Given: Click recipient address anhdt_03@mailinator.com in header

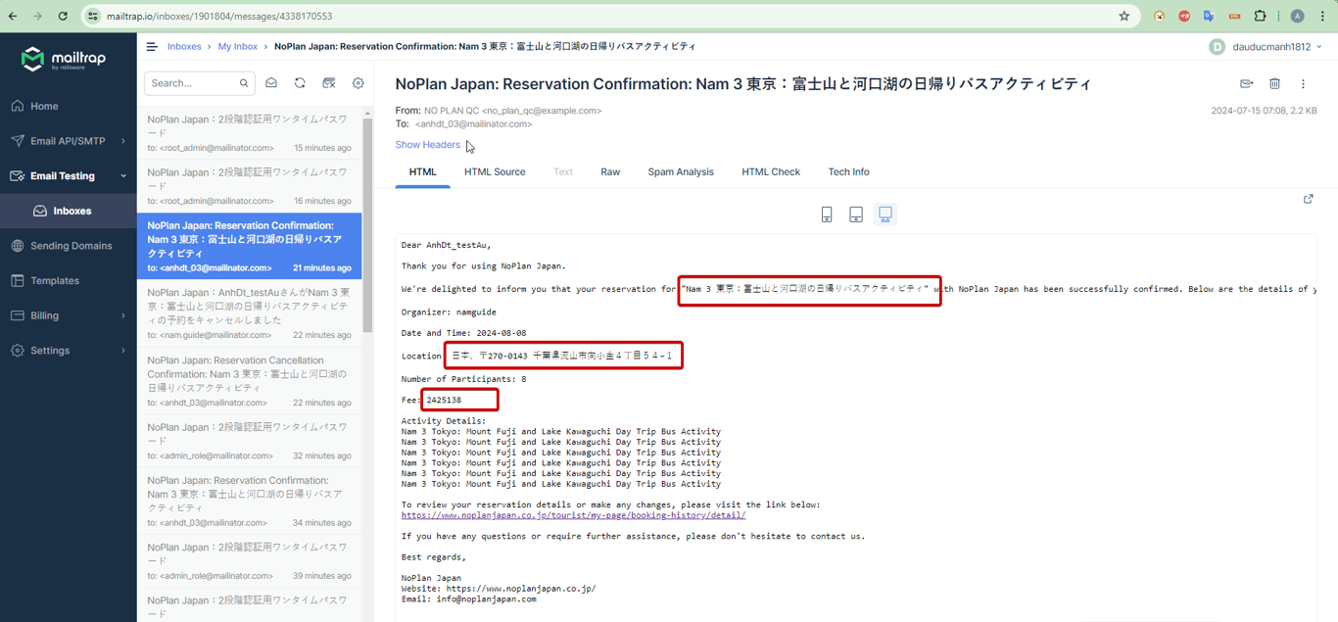Looking at the screenshot, I should [x=473, y=124].
